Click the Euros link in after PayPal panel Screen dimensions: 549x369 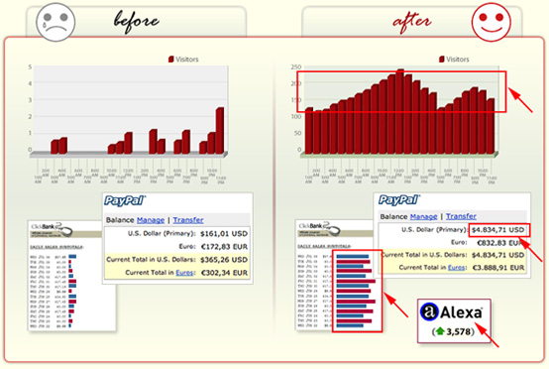(x=457, y=268)
